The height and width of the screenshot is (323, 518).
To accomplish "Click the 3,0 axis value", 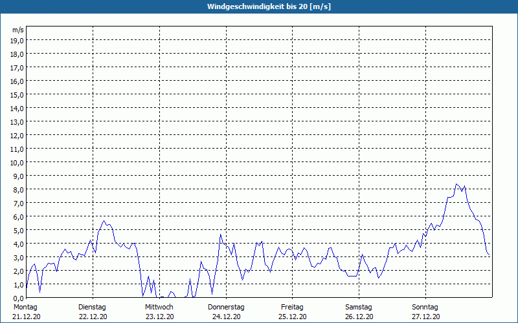I will click(18, 258).
